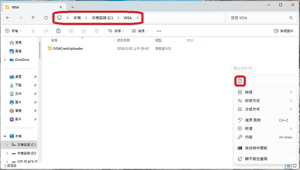Screen dimensions: 300x170
Task: Open 桌面 in the sidebar
Action: (x=15, y=77)
